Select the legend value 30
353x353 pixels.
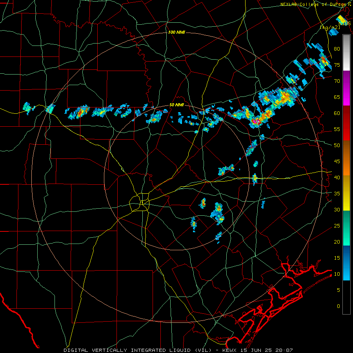337,210
